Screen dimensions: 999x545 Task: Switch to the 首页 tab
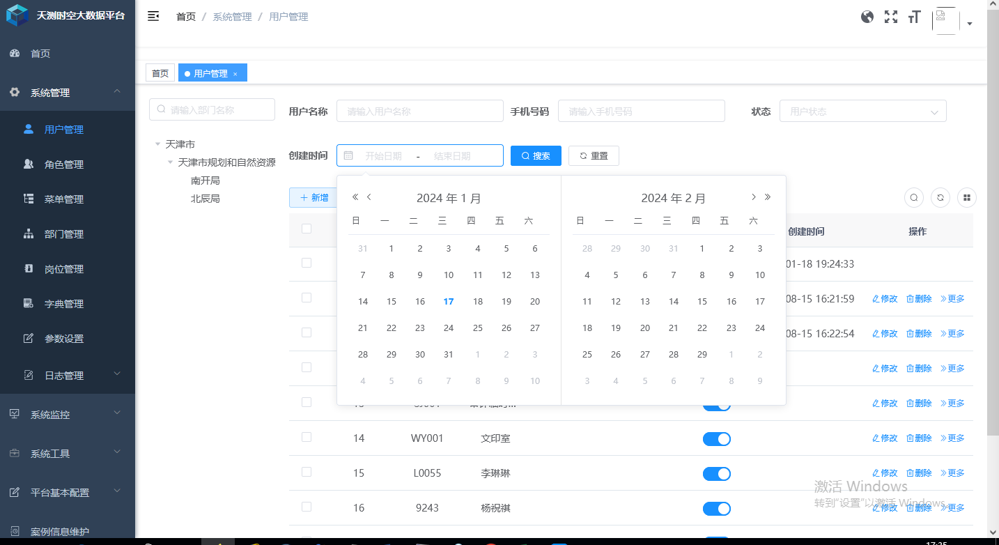tap(160, 72)
